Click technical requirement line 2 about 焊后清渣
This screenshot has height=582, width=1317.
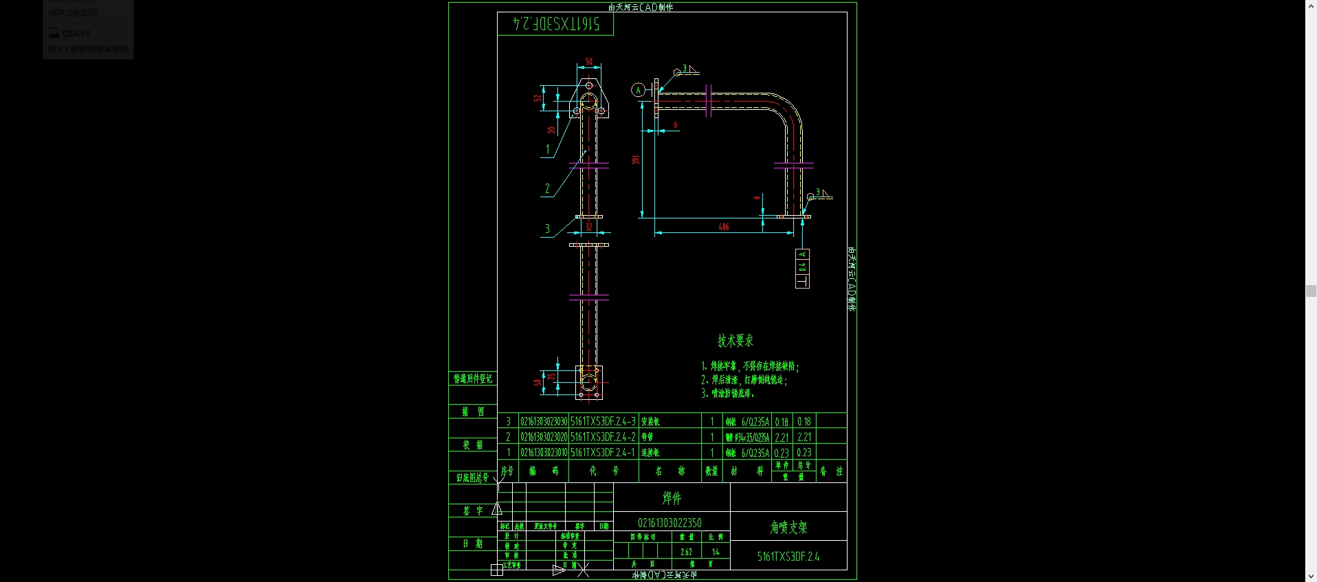click(x=744, y=379)
